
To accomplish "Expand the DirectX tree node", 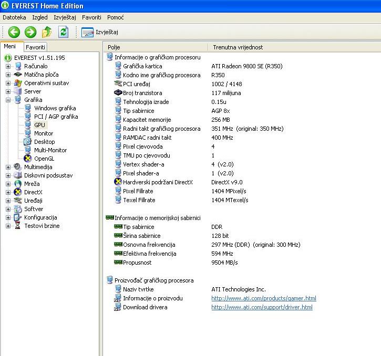I will coord(8,192).
